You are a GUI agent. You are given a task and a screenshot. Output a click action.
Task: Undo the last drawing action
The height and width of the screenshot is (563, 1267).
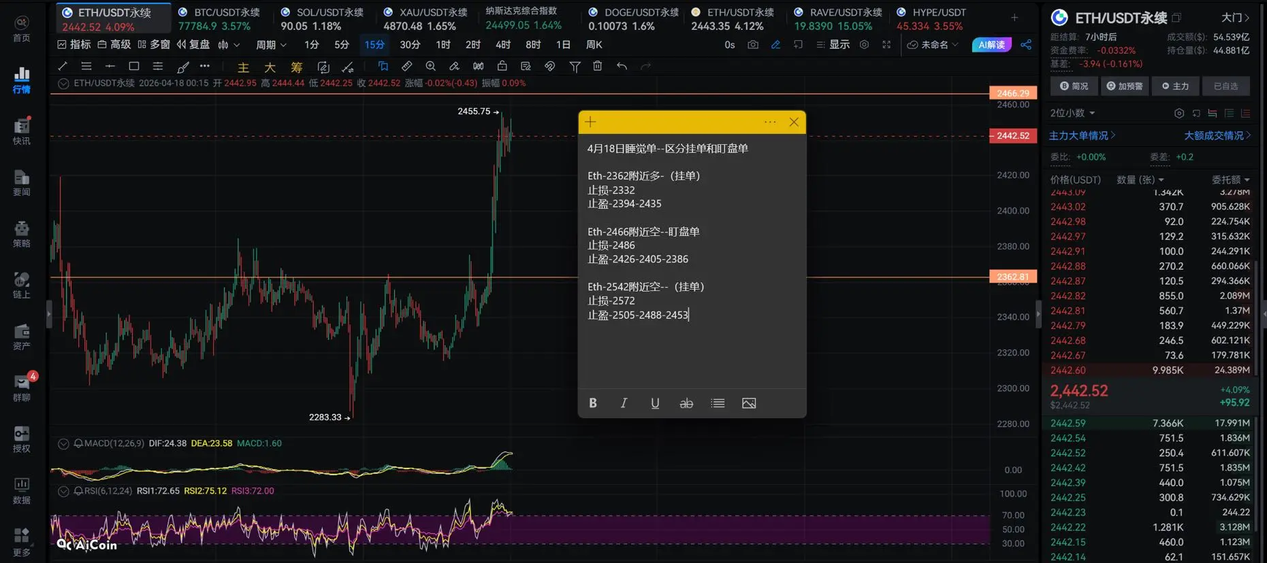coord(622,66)
